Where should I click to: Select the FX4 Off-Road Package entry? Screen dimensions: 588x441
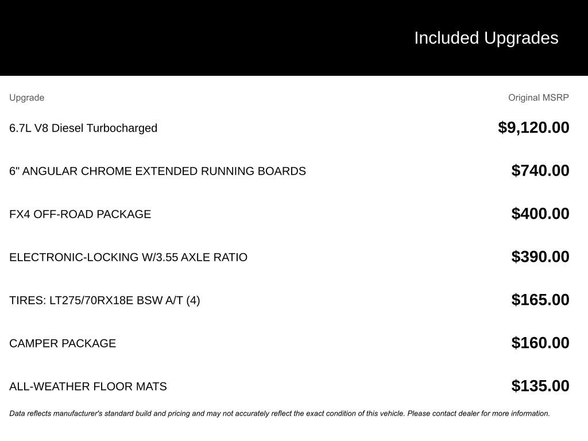coord(80,214)
